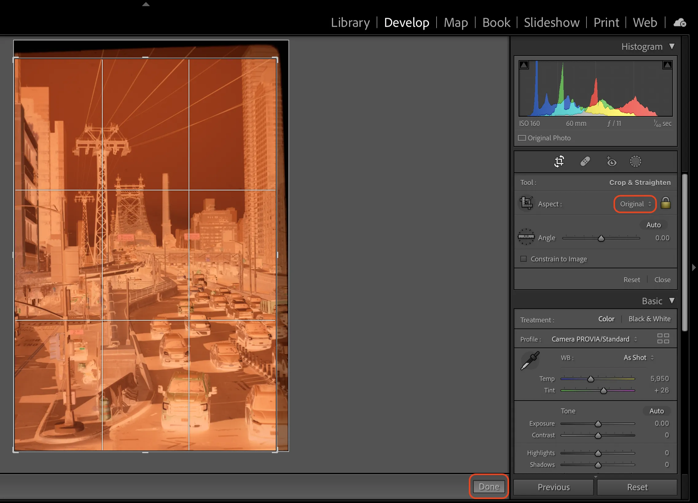Click the Exposure value 0.00 field
Screen dimensions: 698x503
(x=661, y=423)
